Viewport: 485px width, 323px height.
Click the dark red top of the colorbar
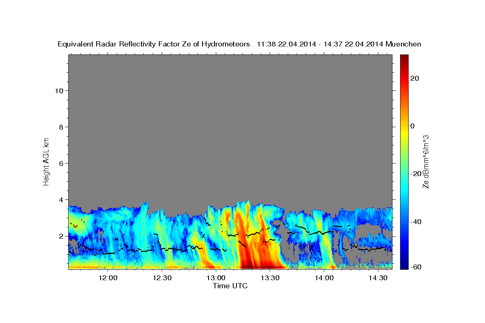tap(404, 57)
